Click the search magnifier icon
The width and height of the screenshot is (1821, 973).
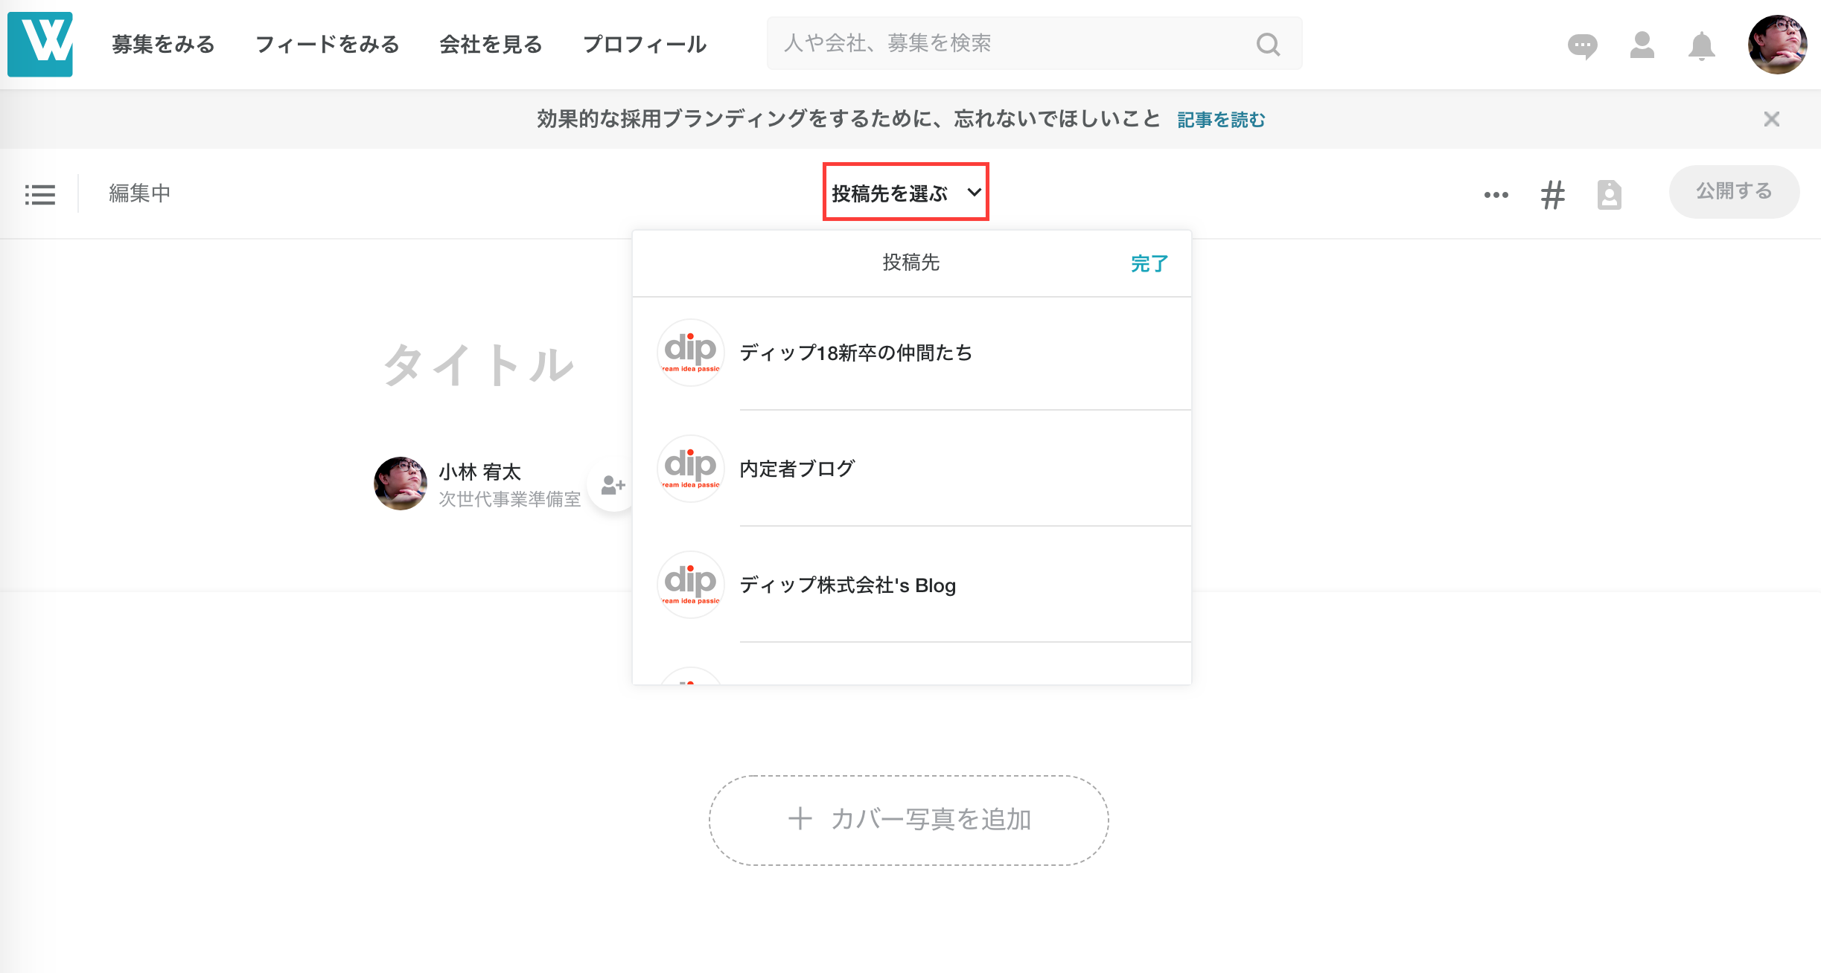(x=1268, y=45)
